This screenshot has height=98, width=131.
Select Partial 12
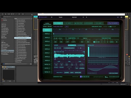[47, 72]
